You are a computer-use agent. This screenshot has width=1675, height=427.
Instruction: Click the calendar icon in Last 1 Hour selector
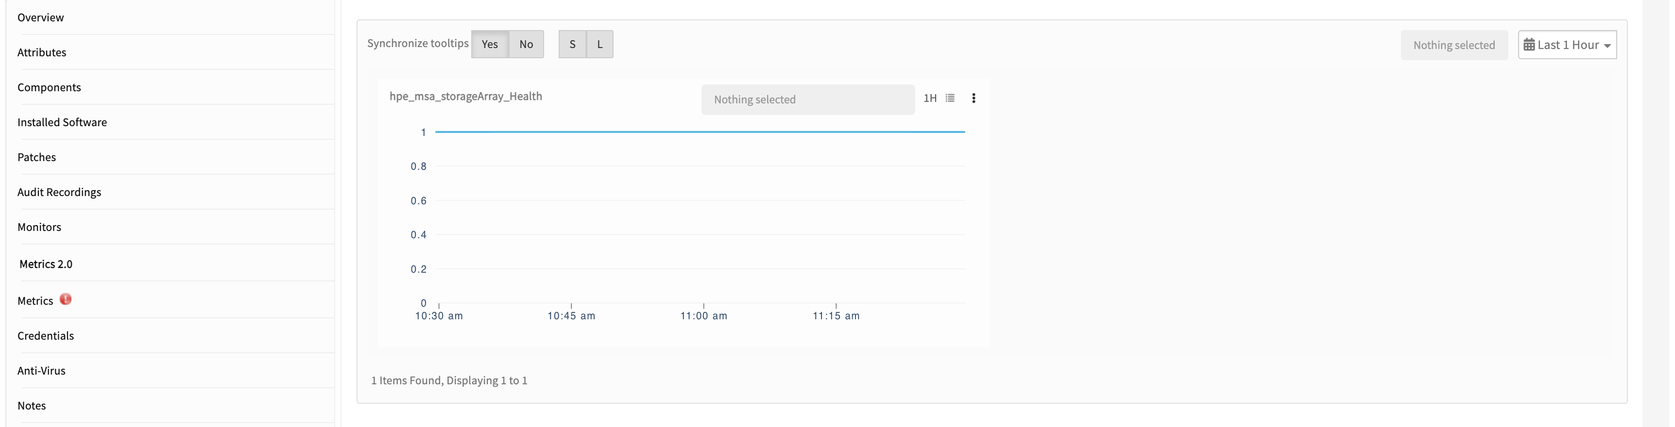pos(1530,44)
